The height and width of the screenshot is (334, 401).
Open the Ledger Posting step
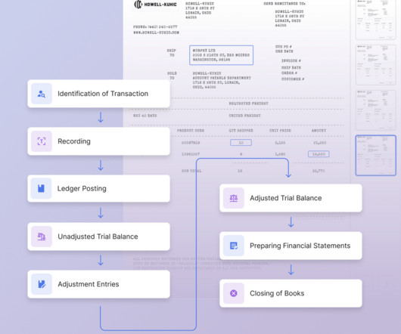click(98, 188)
